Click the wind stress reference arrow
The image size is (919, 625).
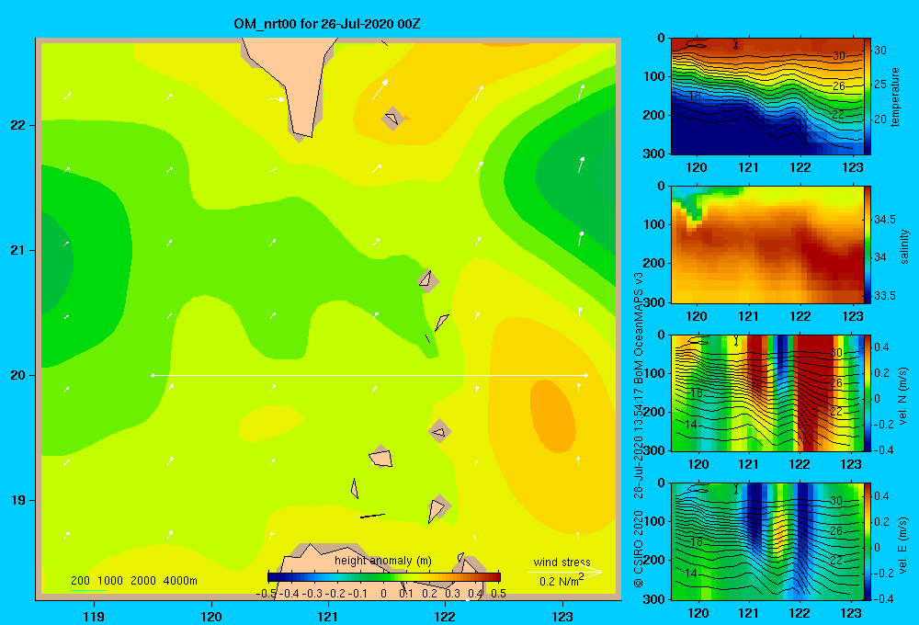565,572
